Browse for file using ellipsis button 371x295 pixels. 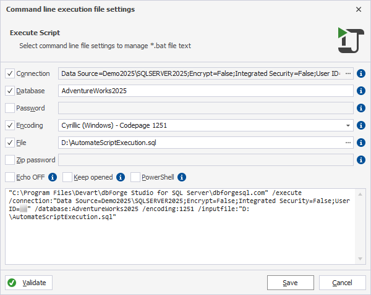tap(348, 143)
